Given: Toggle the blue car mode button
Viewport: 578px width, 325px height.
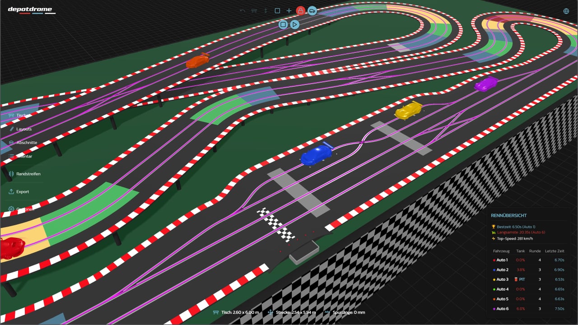Looking at the screenshot, I should tap(312, 10).
